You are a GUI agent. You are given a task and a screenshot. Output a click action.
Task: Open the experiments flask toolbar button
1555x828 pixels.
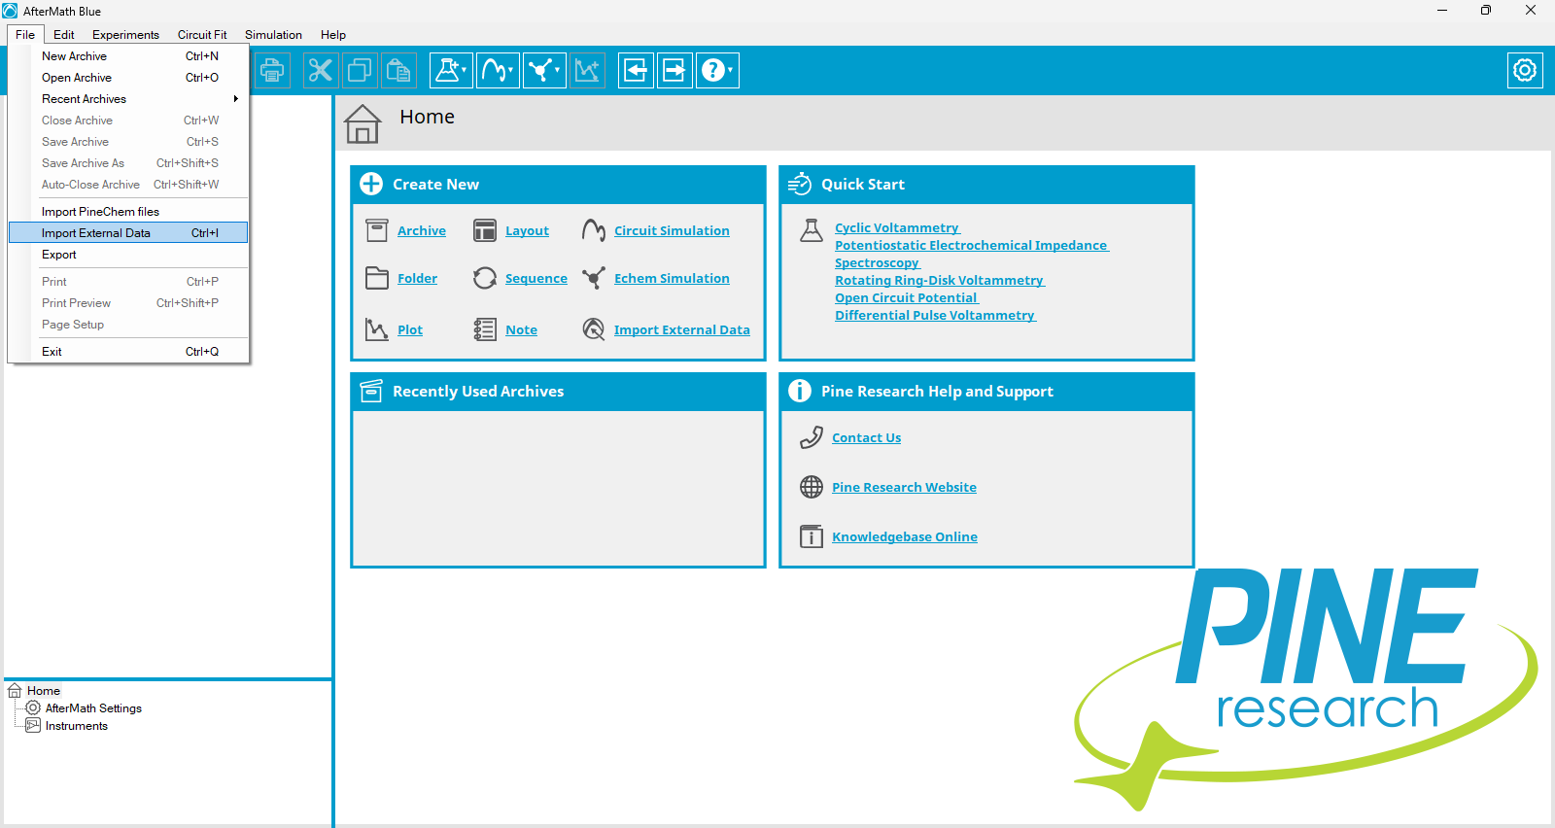pos(451,70)
